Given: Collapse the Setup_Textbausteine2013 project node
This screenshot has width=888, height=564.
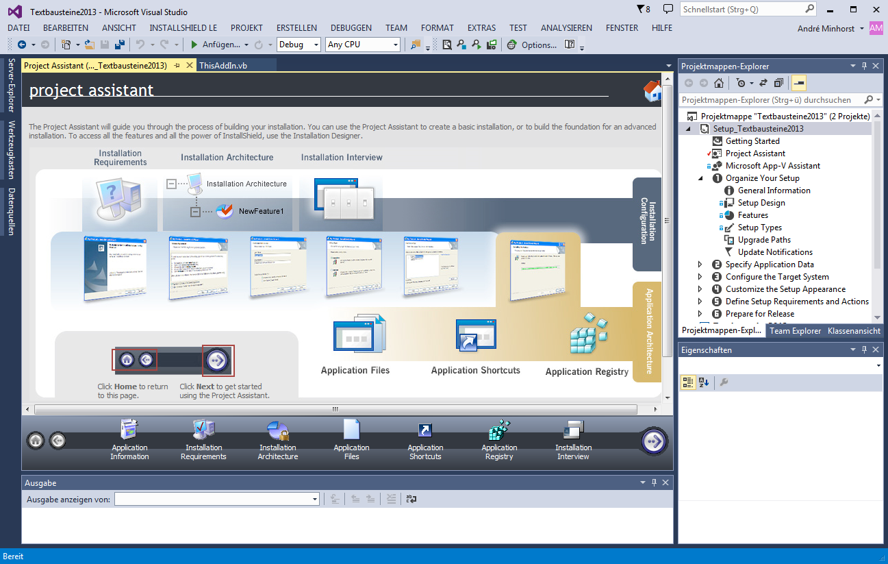Looking at the screenshot, I should pyautogui.click(x=688, y=129).
